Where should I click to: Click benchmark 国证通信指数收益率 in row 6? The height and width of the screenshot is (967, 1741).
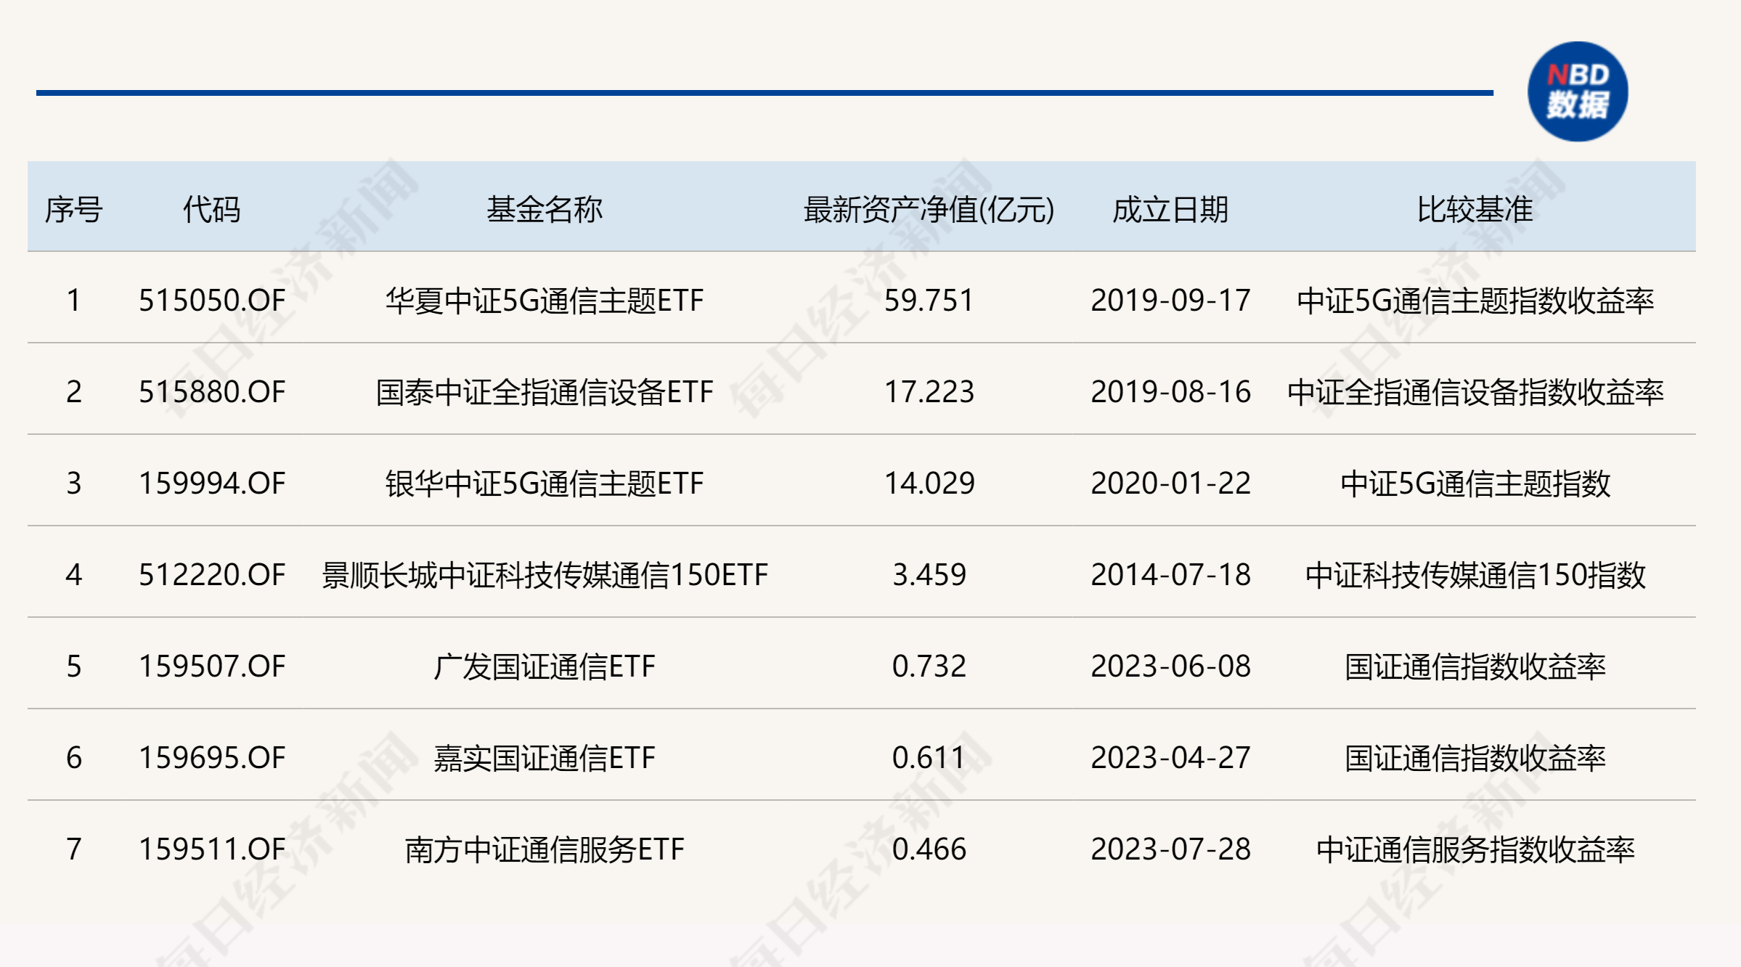[1475, 758]
